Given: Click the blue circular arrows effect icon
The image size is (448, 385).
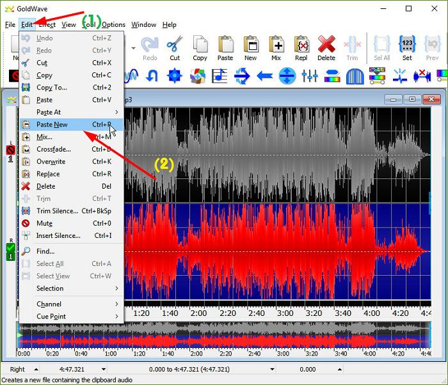Looking at the screenshot, I should (242, 76).
